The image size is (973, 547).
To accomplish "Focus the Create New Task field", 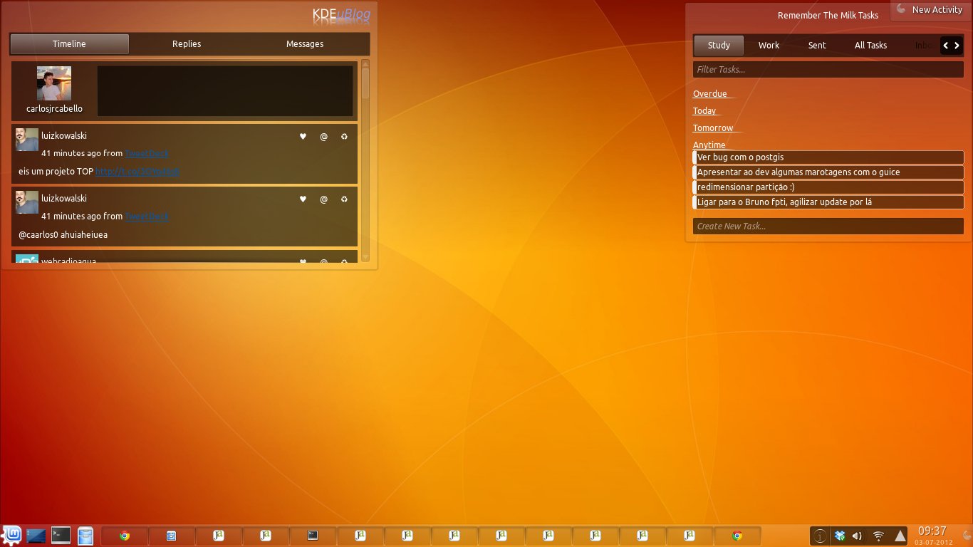I will coord(828,226).
